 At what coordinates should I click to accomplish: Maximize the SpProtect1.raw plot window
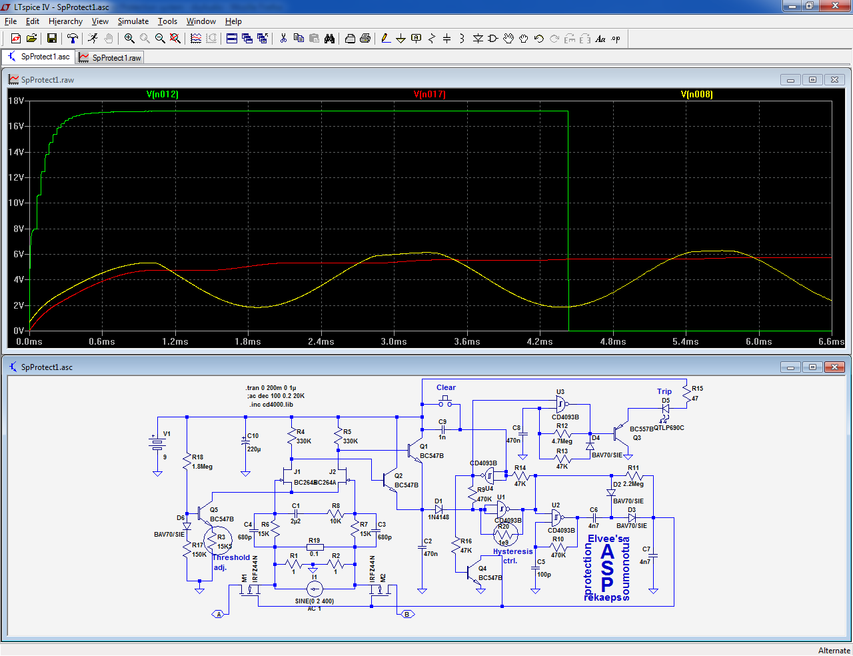point(812,79)
